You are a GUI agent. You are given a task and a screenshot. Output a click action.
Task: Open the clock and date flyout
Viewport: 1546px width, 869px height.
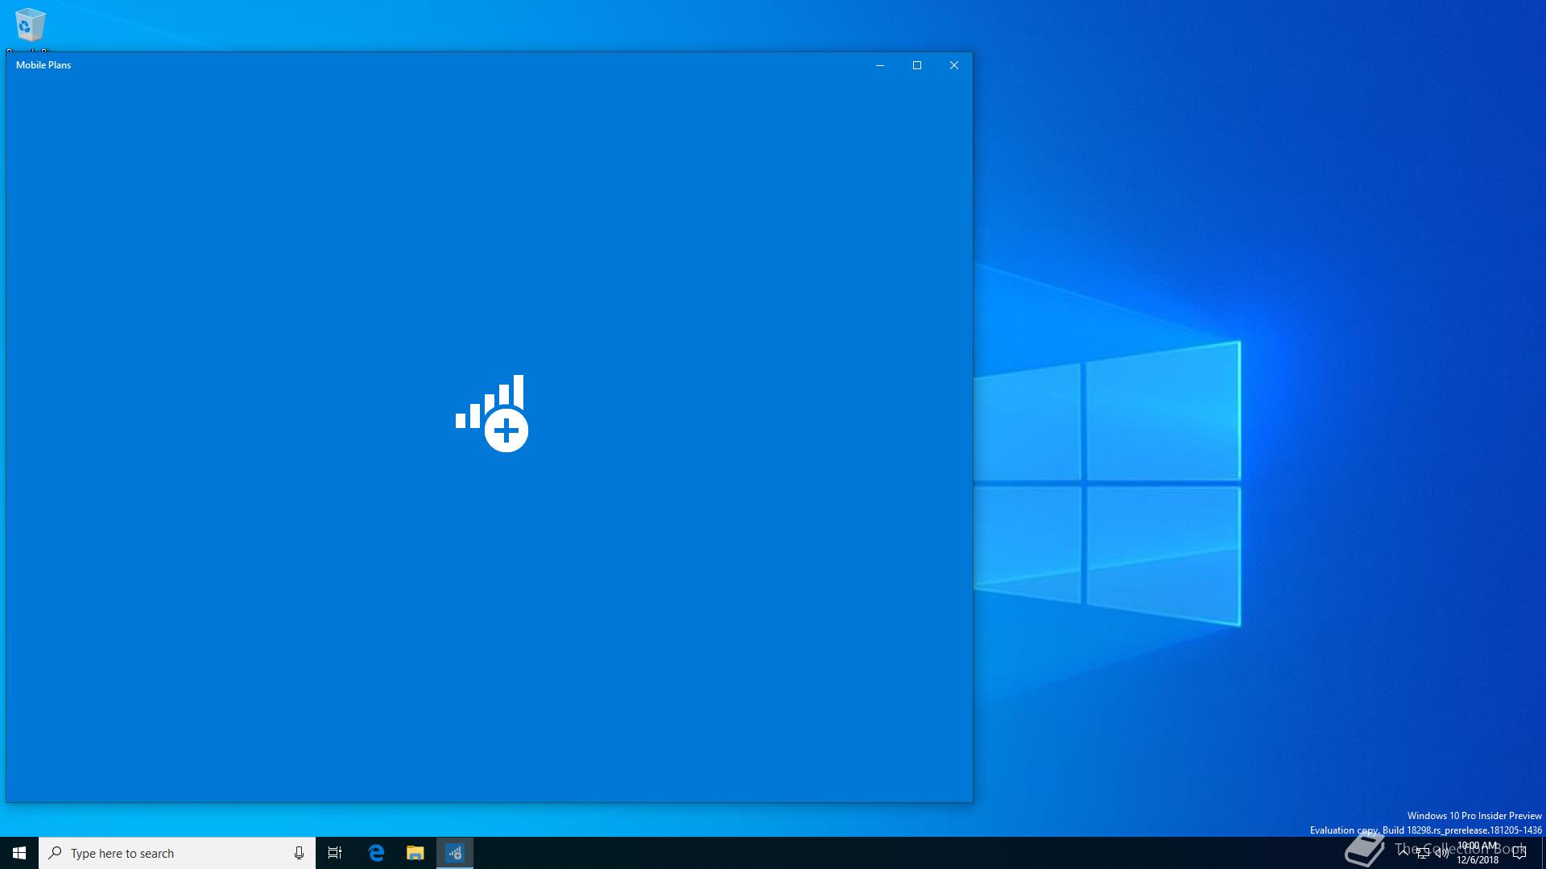[1478, 853]
